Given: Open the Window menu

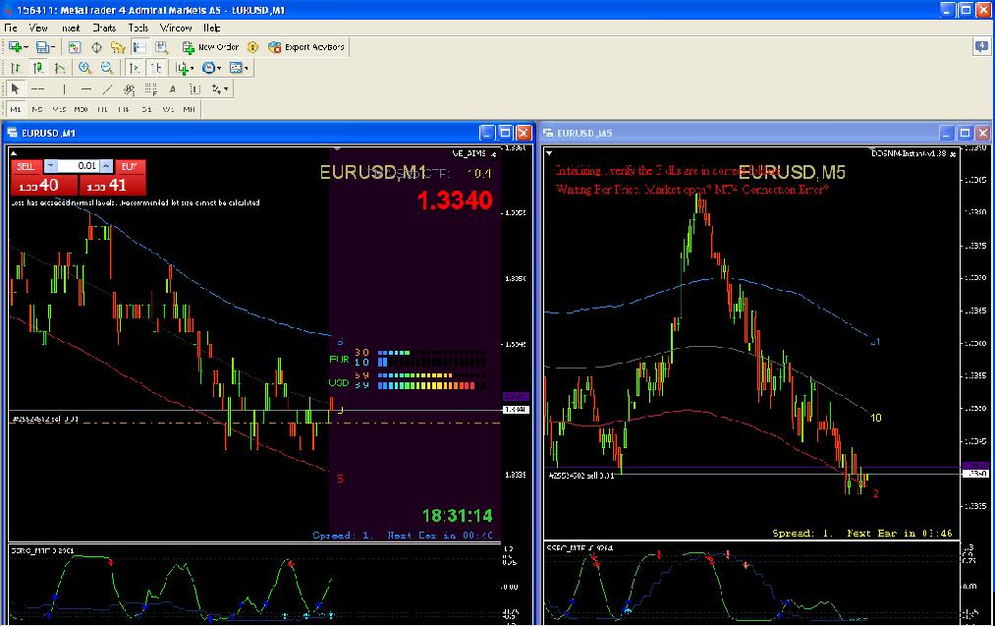Looking at the screenshot, I should pyautogui.click(x=176, y=28).
